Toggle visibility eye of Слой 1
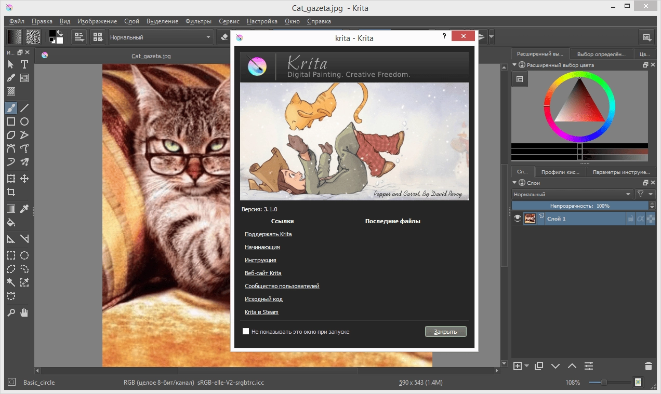Image resolution: width=661 pixels, height=394 pixels. click(x=518, y=219)
